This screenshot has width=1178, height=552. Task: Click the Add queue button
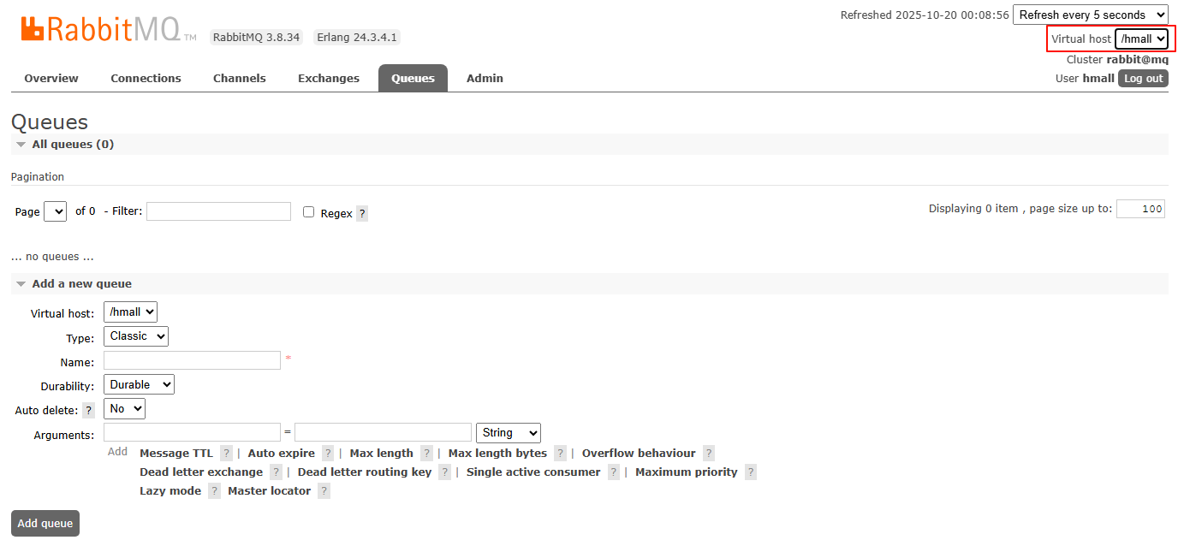coord(45,524)
